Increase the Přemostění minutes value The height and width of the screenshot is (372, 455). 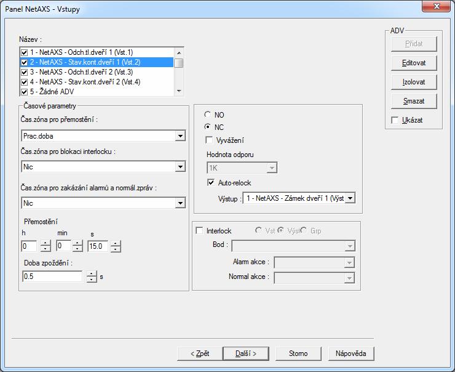[x=77, y=243]
